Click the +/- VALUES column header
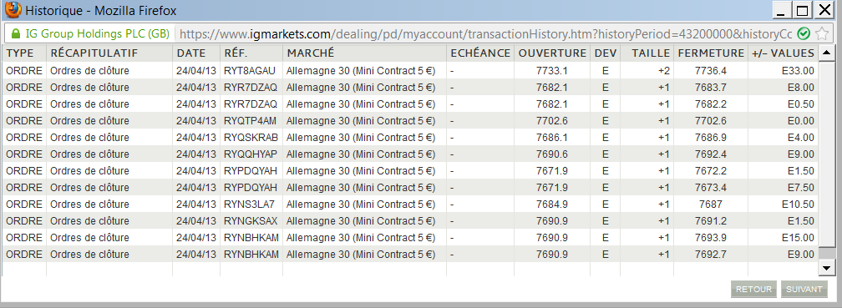 coord(783,53)
